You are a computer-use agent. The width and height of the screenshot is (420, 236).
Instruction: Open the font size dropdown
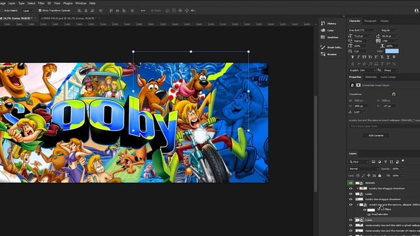click(x=362, y=36)
